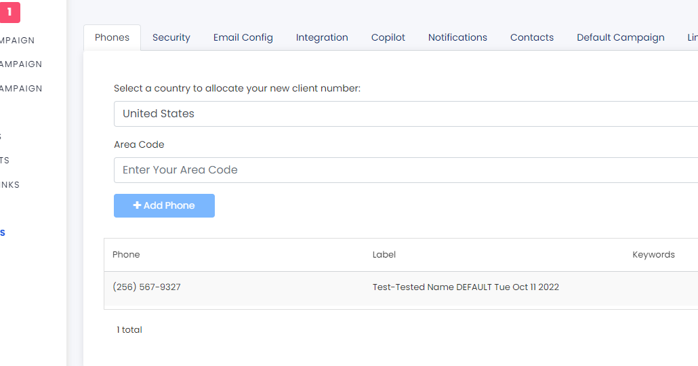Click the Add Phone button
The height and width of the screenshot is (366, 698).
[x=164, y=206]
